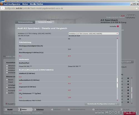Click the site identity icon in the address bar

coord(3,8)
